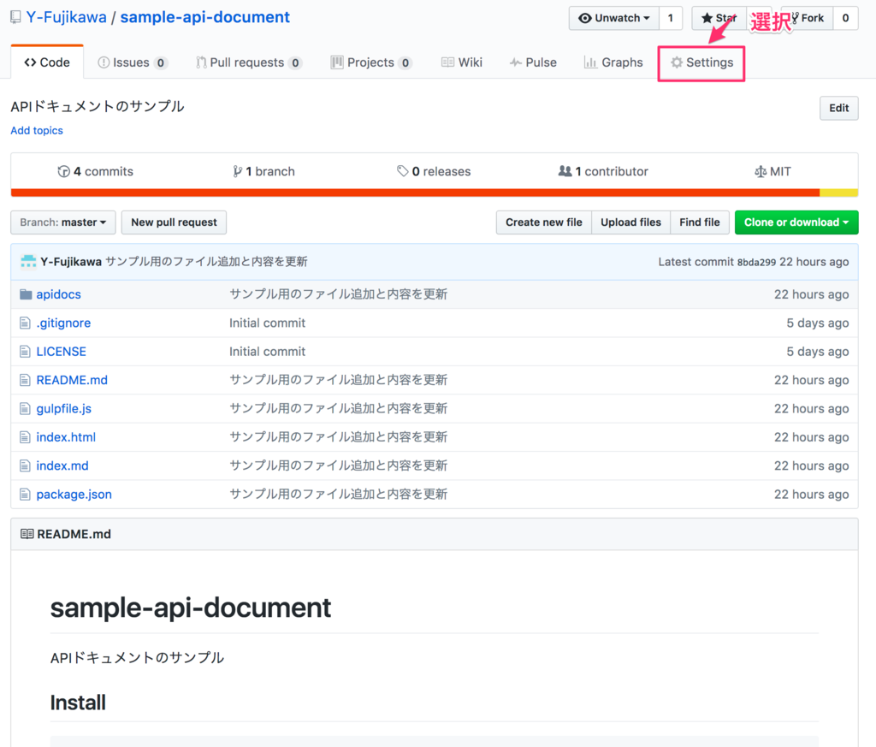876x747 pixels.
Task: Open the Issues tab
Action: (x=133, y=62)
